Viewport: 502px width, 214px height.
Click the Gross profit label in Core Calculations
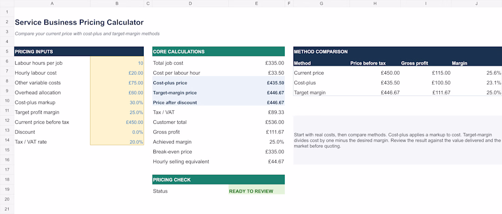[166, 132]
